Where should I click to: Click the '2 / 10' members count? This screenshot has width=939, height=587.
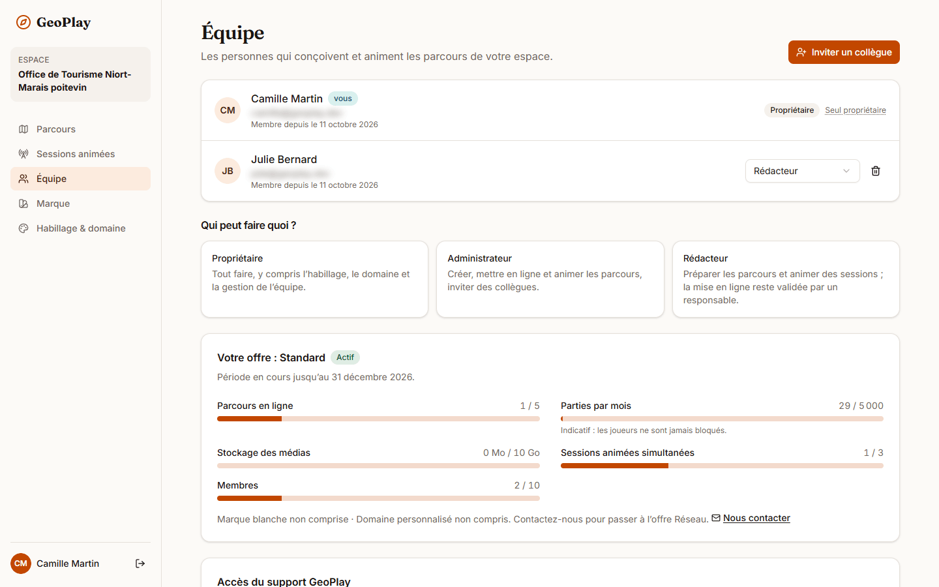pyautogui.click(x=527, y=485)
